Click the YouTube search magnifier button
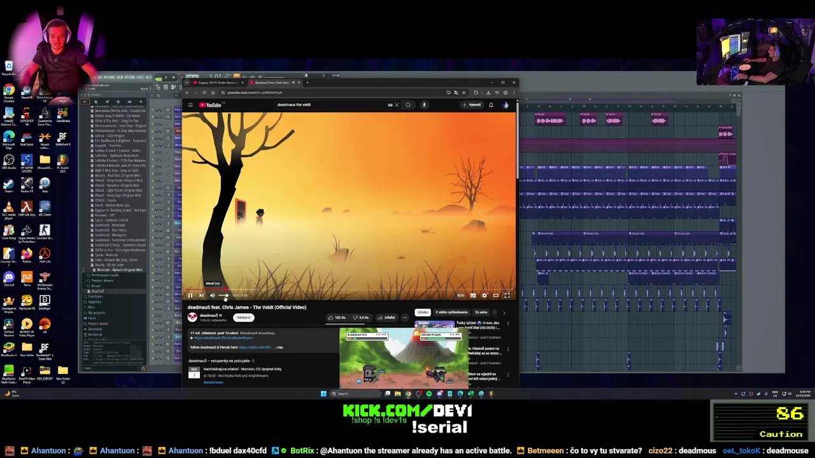Viewport: 815px width, 458px height. click(408, 105)
